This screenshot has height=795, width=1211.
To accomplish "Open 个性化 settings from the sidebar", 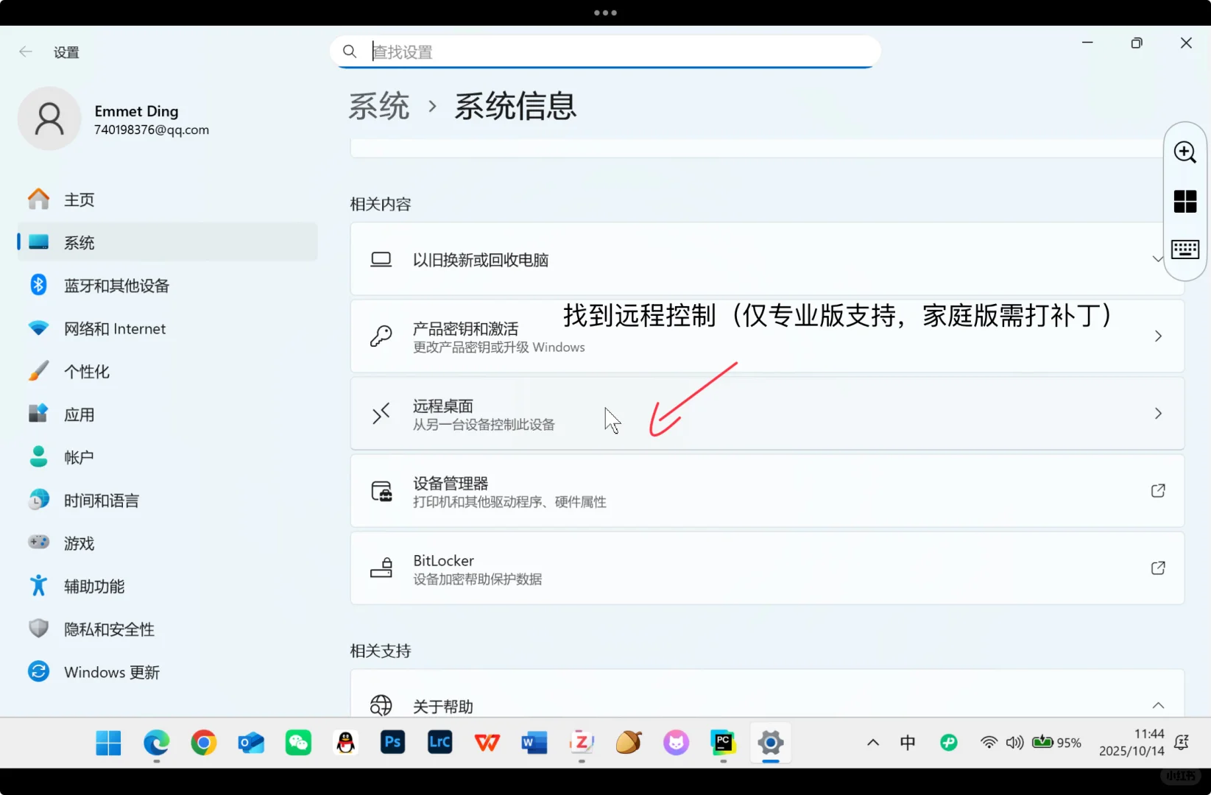I will pos(87,371).
